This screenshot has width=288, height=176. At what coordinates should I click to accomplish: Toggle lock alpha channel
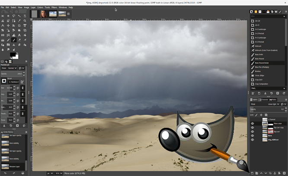coord(266,115)
